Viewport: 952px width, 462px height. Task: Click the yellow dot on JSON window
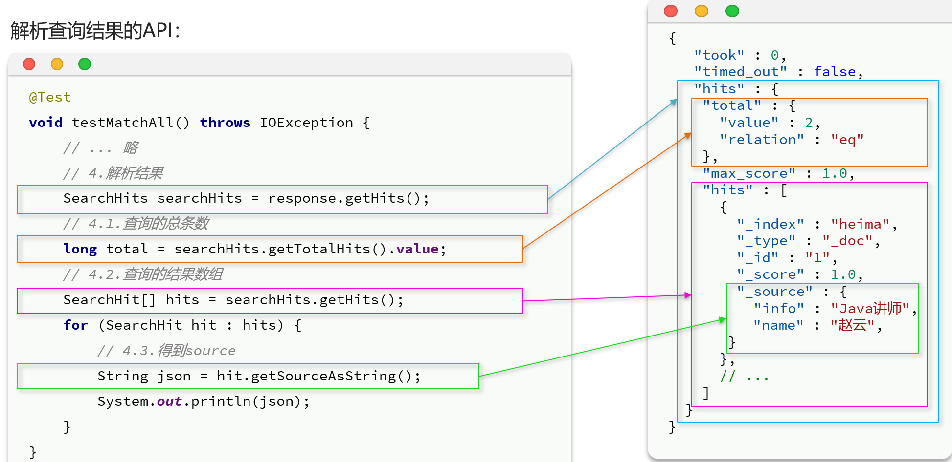point(702,11)
